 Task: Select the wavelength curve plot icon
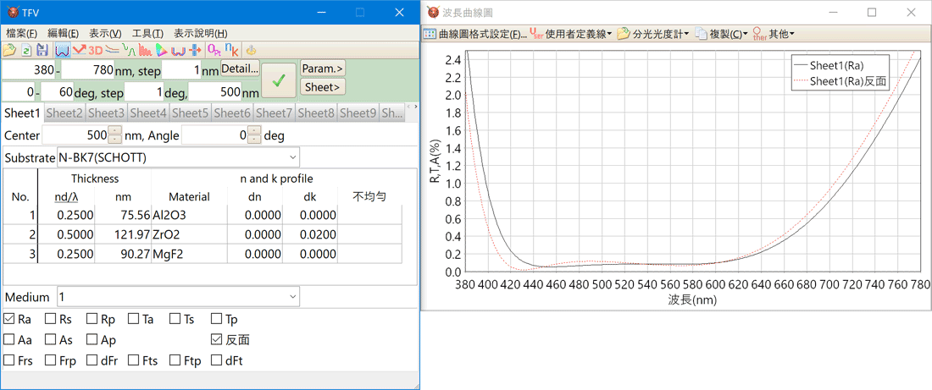point(61,51)
